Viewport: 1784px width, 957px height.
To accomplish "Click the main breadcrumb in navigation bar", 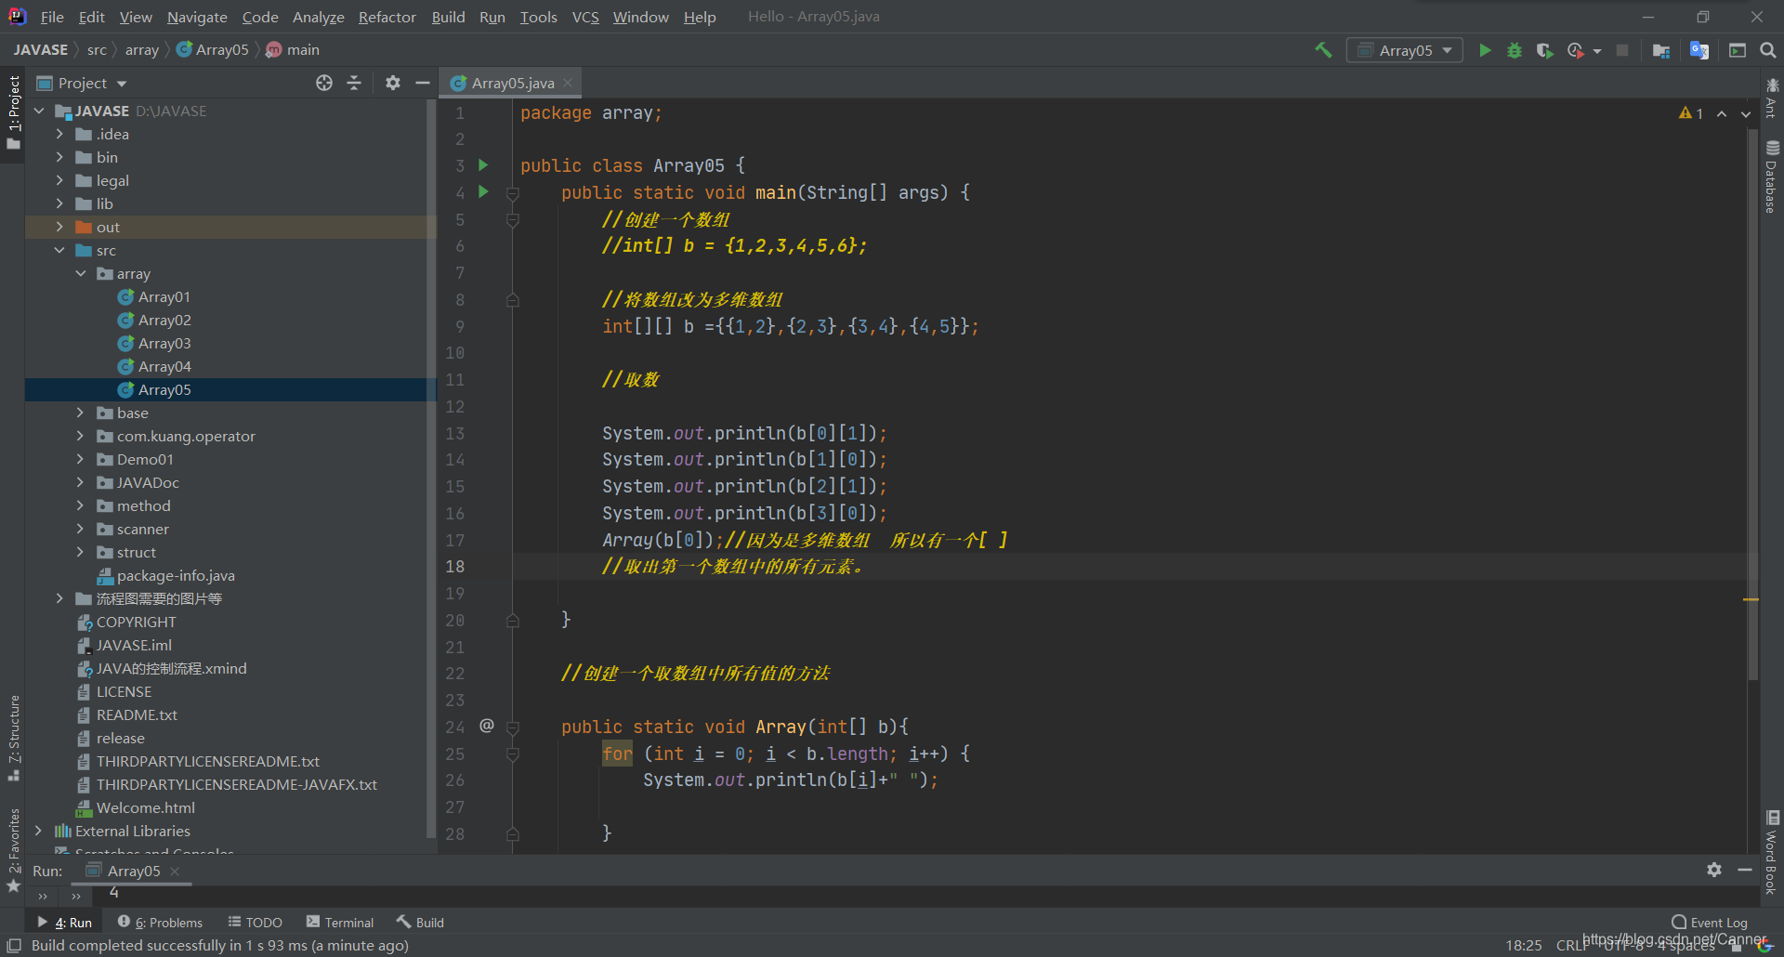I will [x=293, y=50].
